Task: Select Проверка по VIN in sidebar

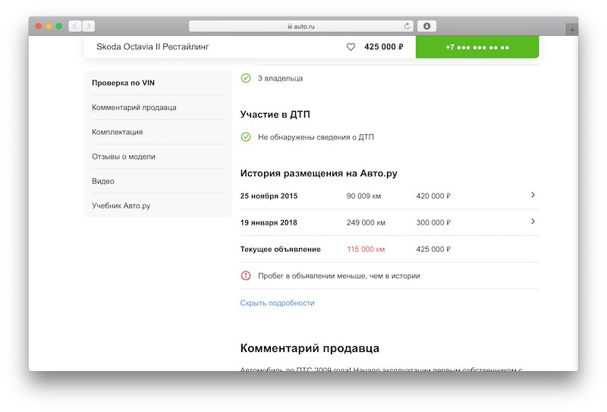Action: (123, 83)
